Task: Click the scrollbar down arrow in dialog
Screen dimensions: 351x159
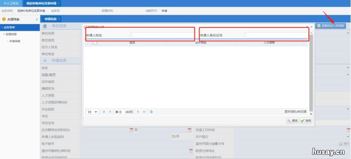Action: [311, 114]
